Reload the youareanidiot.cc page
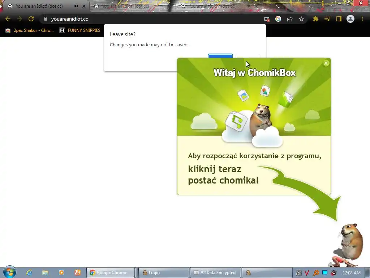 point(31,19)
